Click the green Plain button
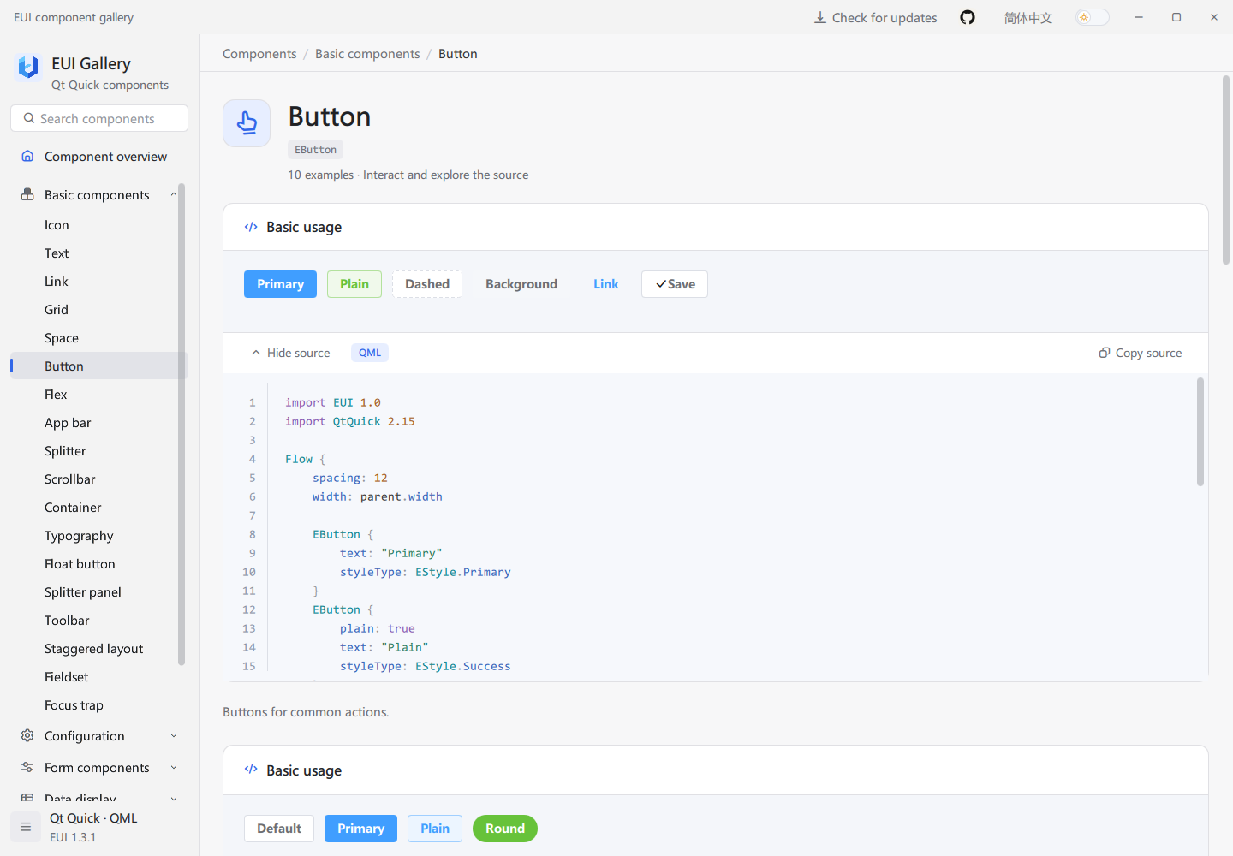The image size is (1233, 856). click(354, 284)
